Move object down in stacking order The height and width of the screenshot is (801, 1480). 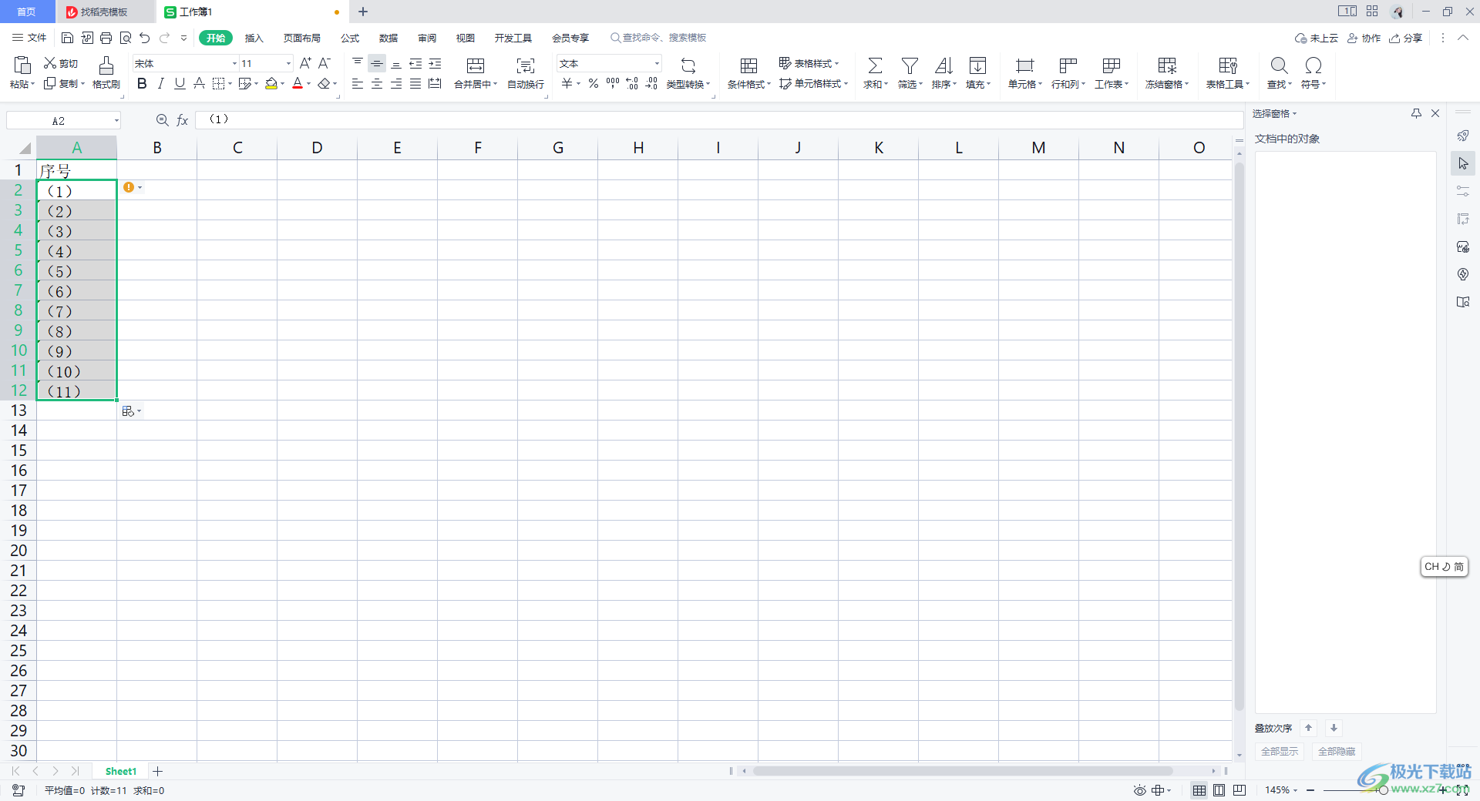coord(1334,728)
